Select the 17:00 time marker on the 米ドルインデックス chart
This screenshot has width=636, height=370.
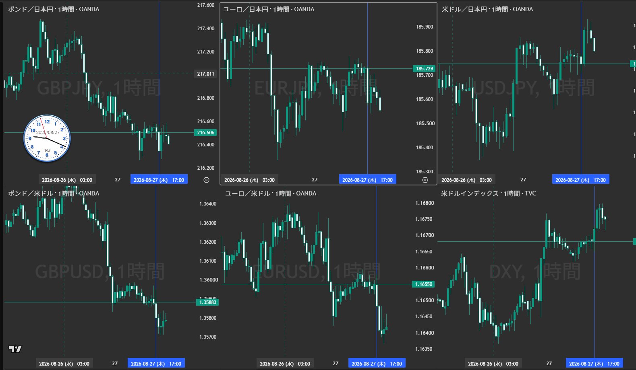(594, 364)
